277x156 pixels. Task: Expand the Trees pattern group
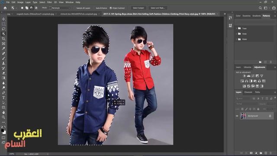point(236,28)
